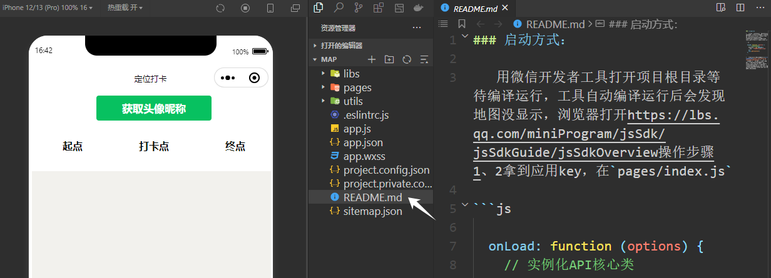The width and height of the screenshot is (771, 278).
Task: Tap the mini program capsule menu dots
Action: tap(228, 77)
